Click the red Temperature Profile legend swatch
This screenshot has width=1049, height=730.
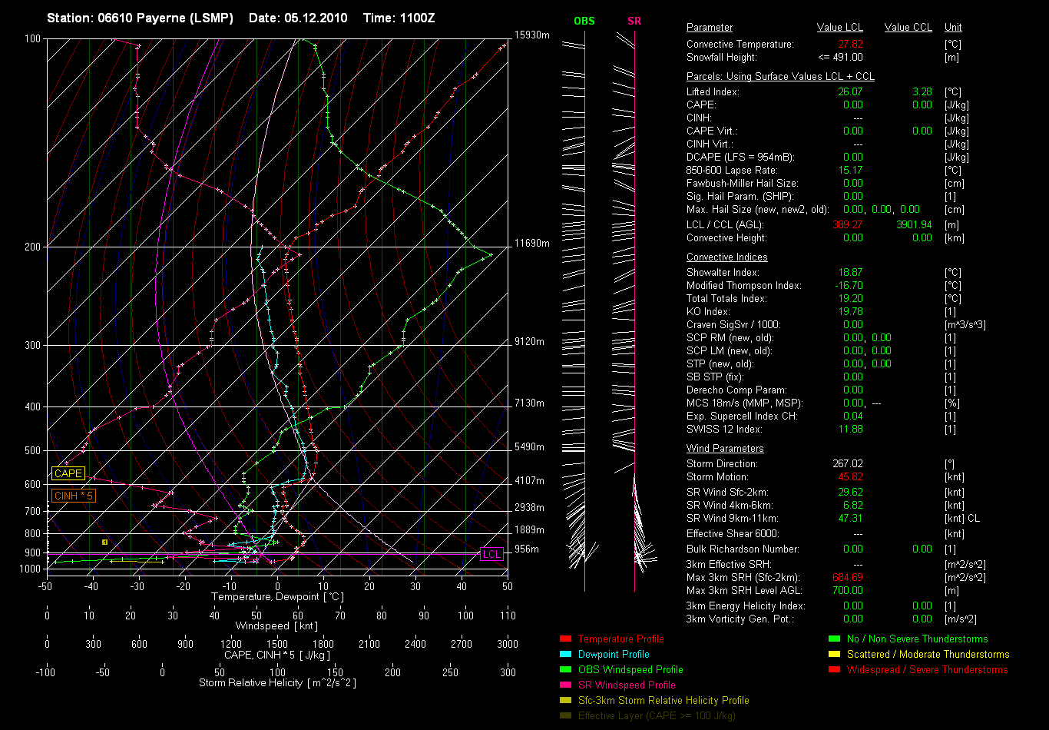[x=565, y=639]
